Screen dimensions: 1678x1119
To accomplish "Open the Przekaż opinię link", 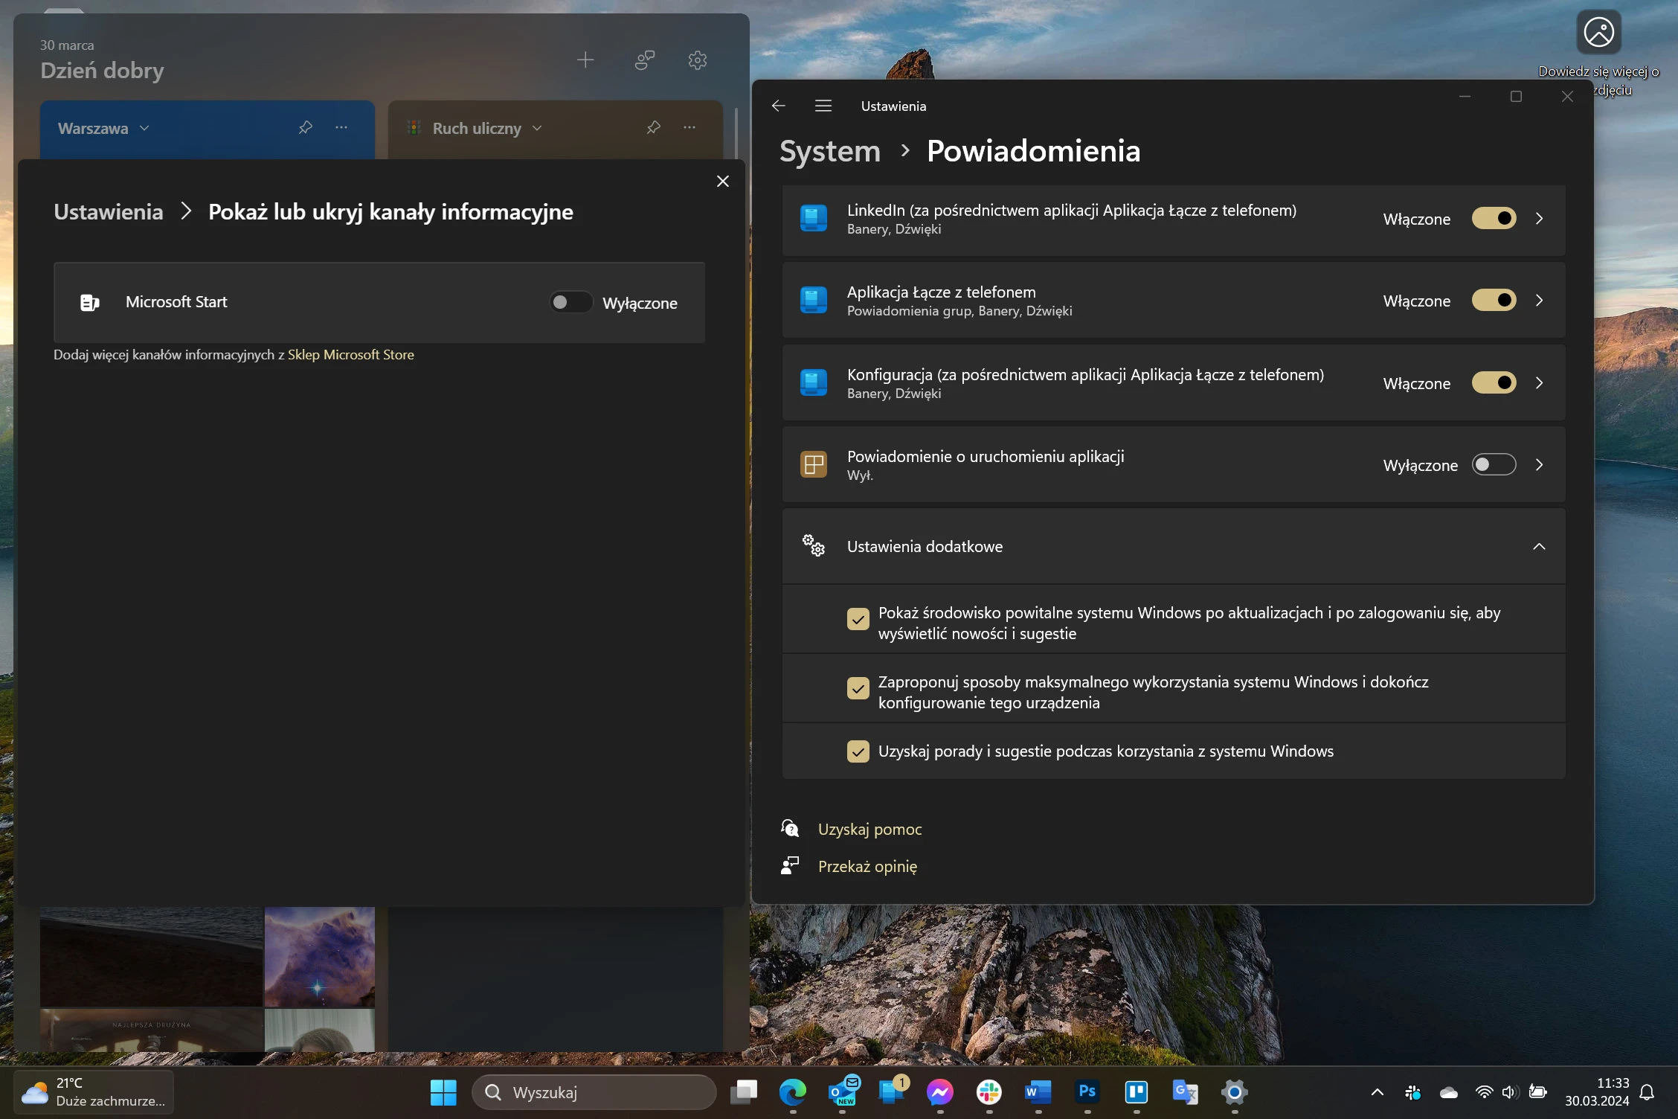I will tap(867, 866).
